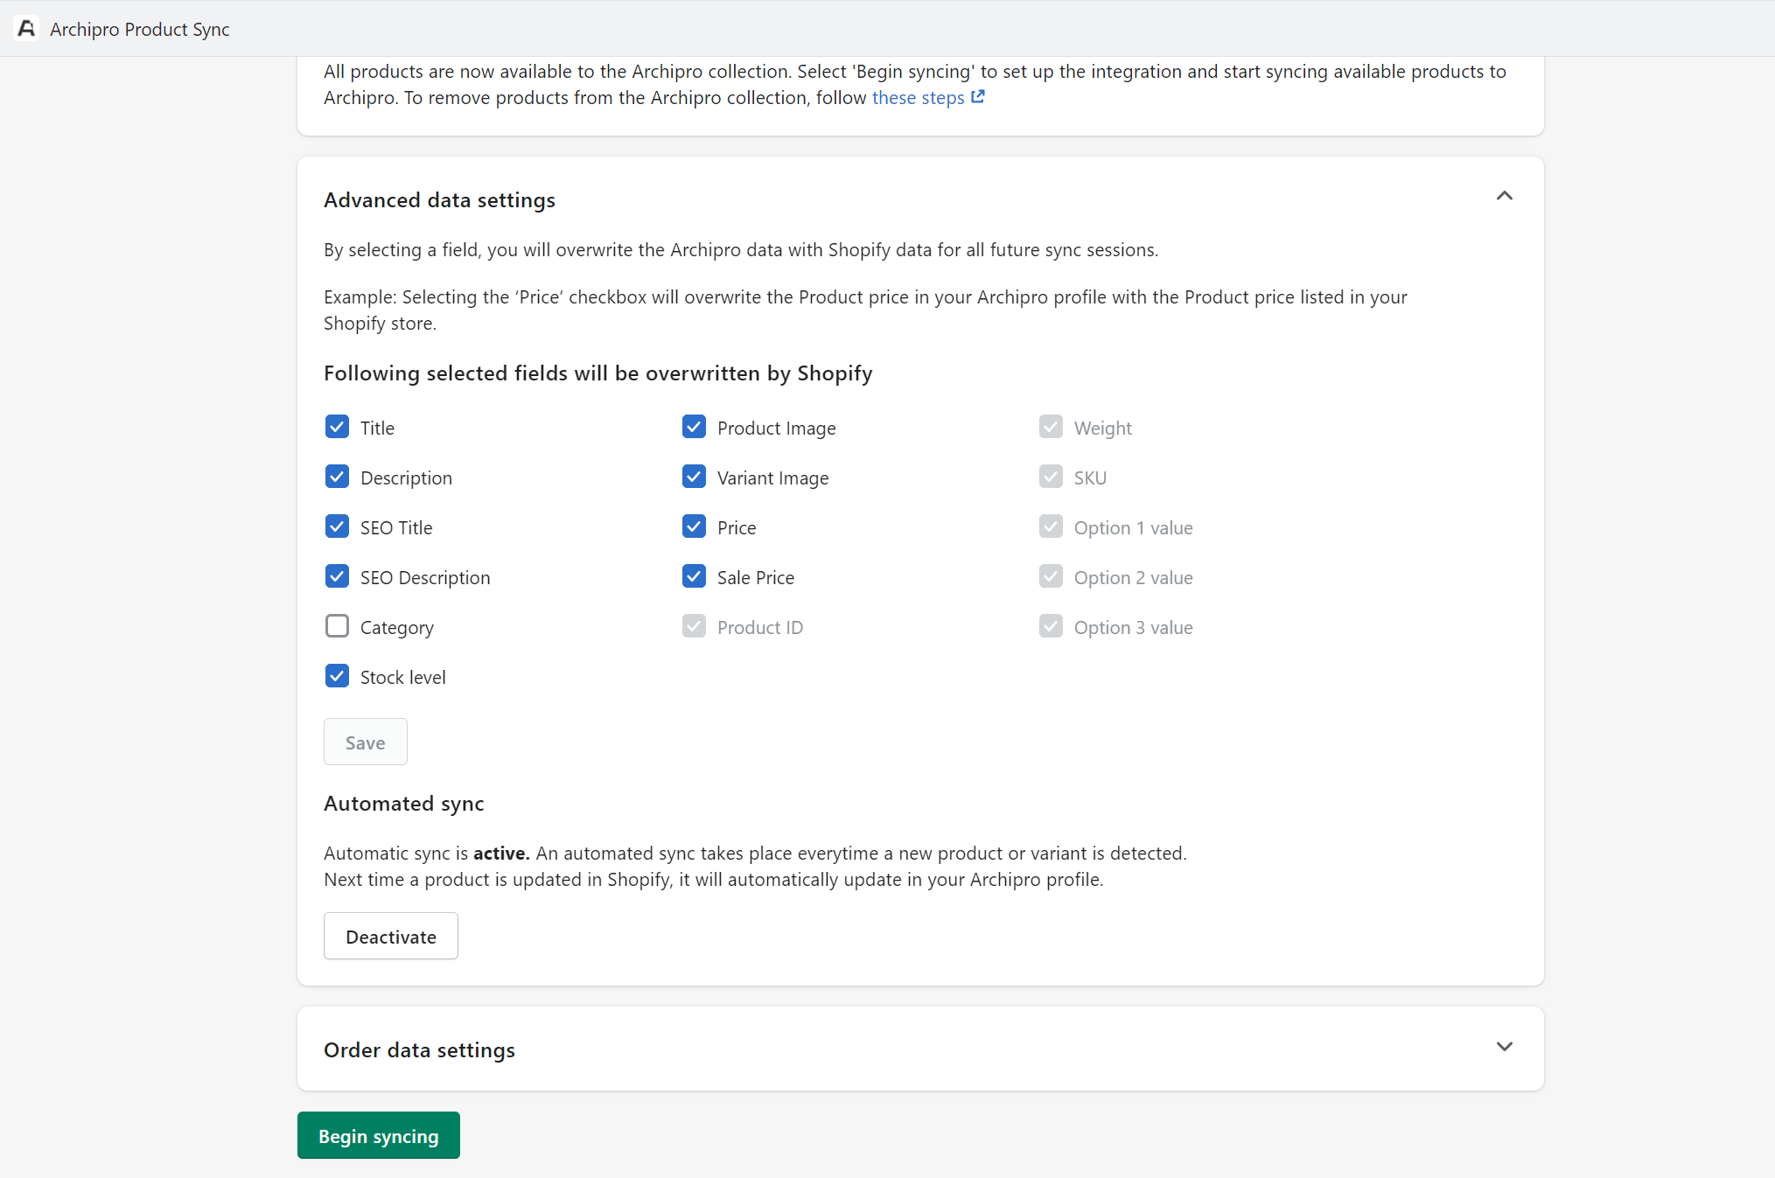
Task: Open the external link icon after 'these steps'
Action: pyautogui.click(x=978, y=97)
